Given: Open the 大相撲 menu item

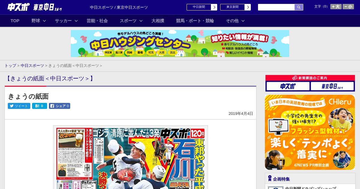Looking at the screenshot, I should pyautogui.click(x=158, y=21).
